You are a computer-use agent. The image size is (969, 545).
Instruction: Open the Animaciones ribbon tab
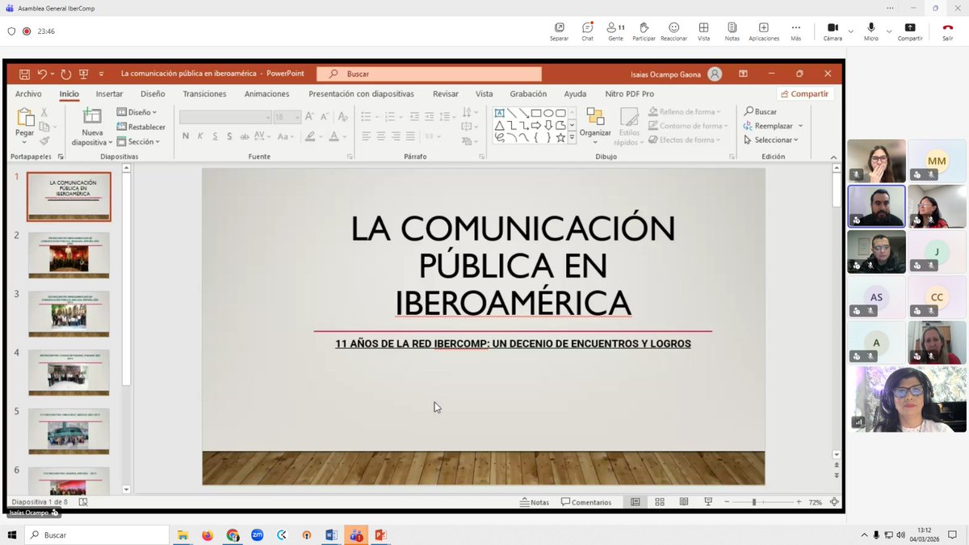click(x=266, y=94)
